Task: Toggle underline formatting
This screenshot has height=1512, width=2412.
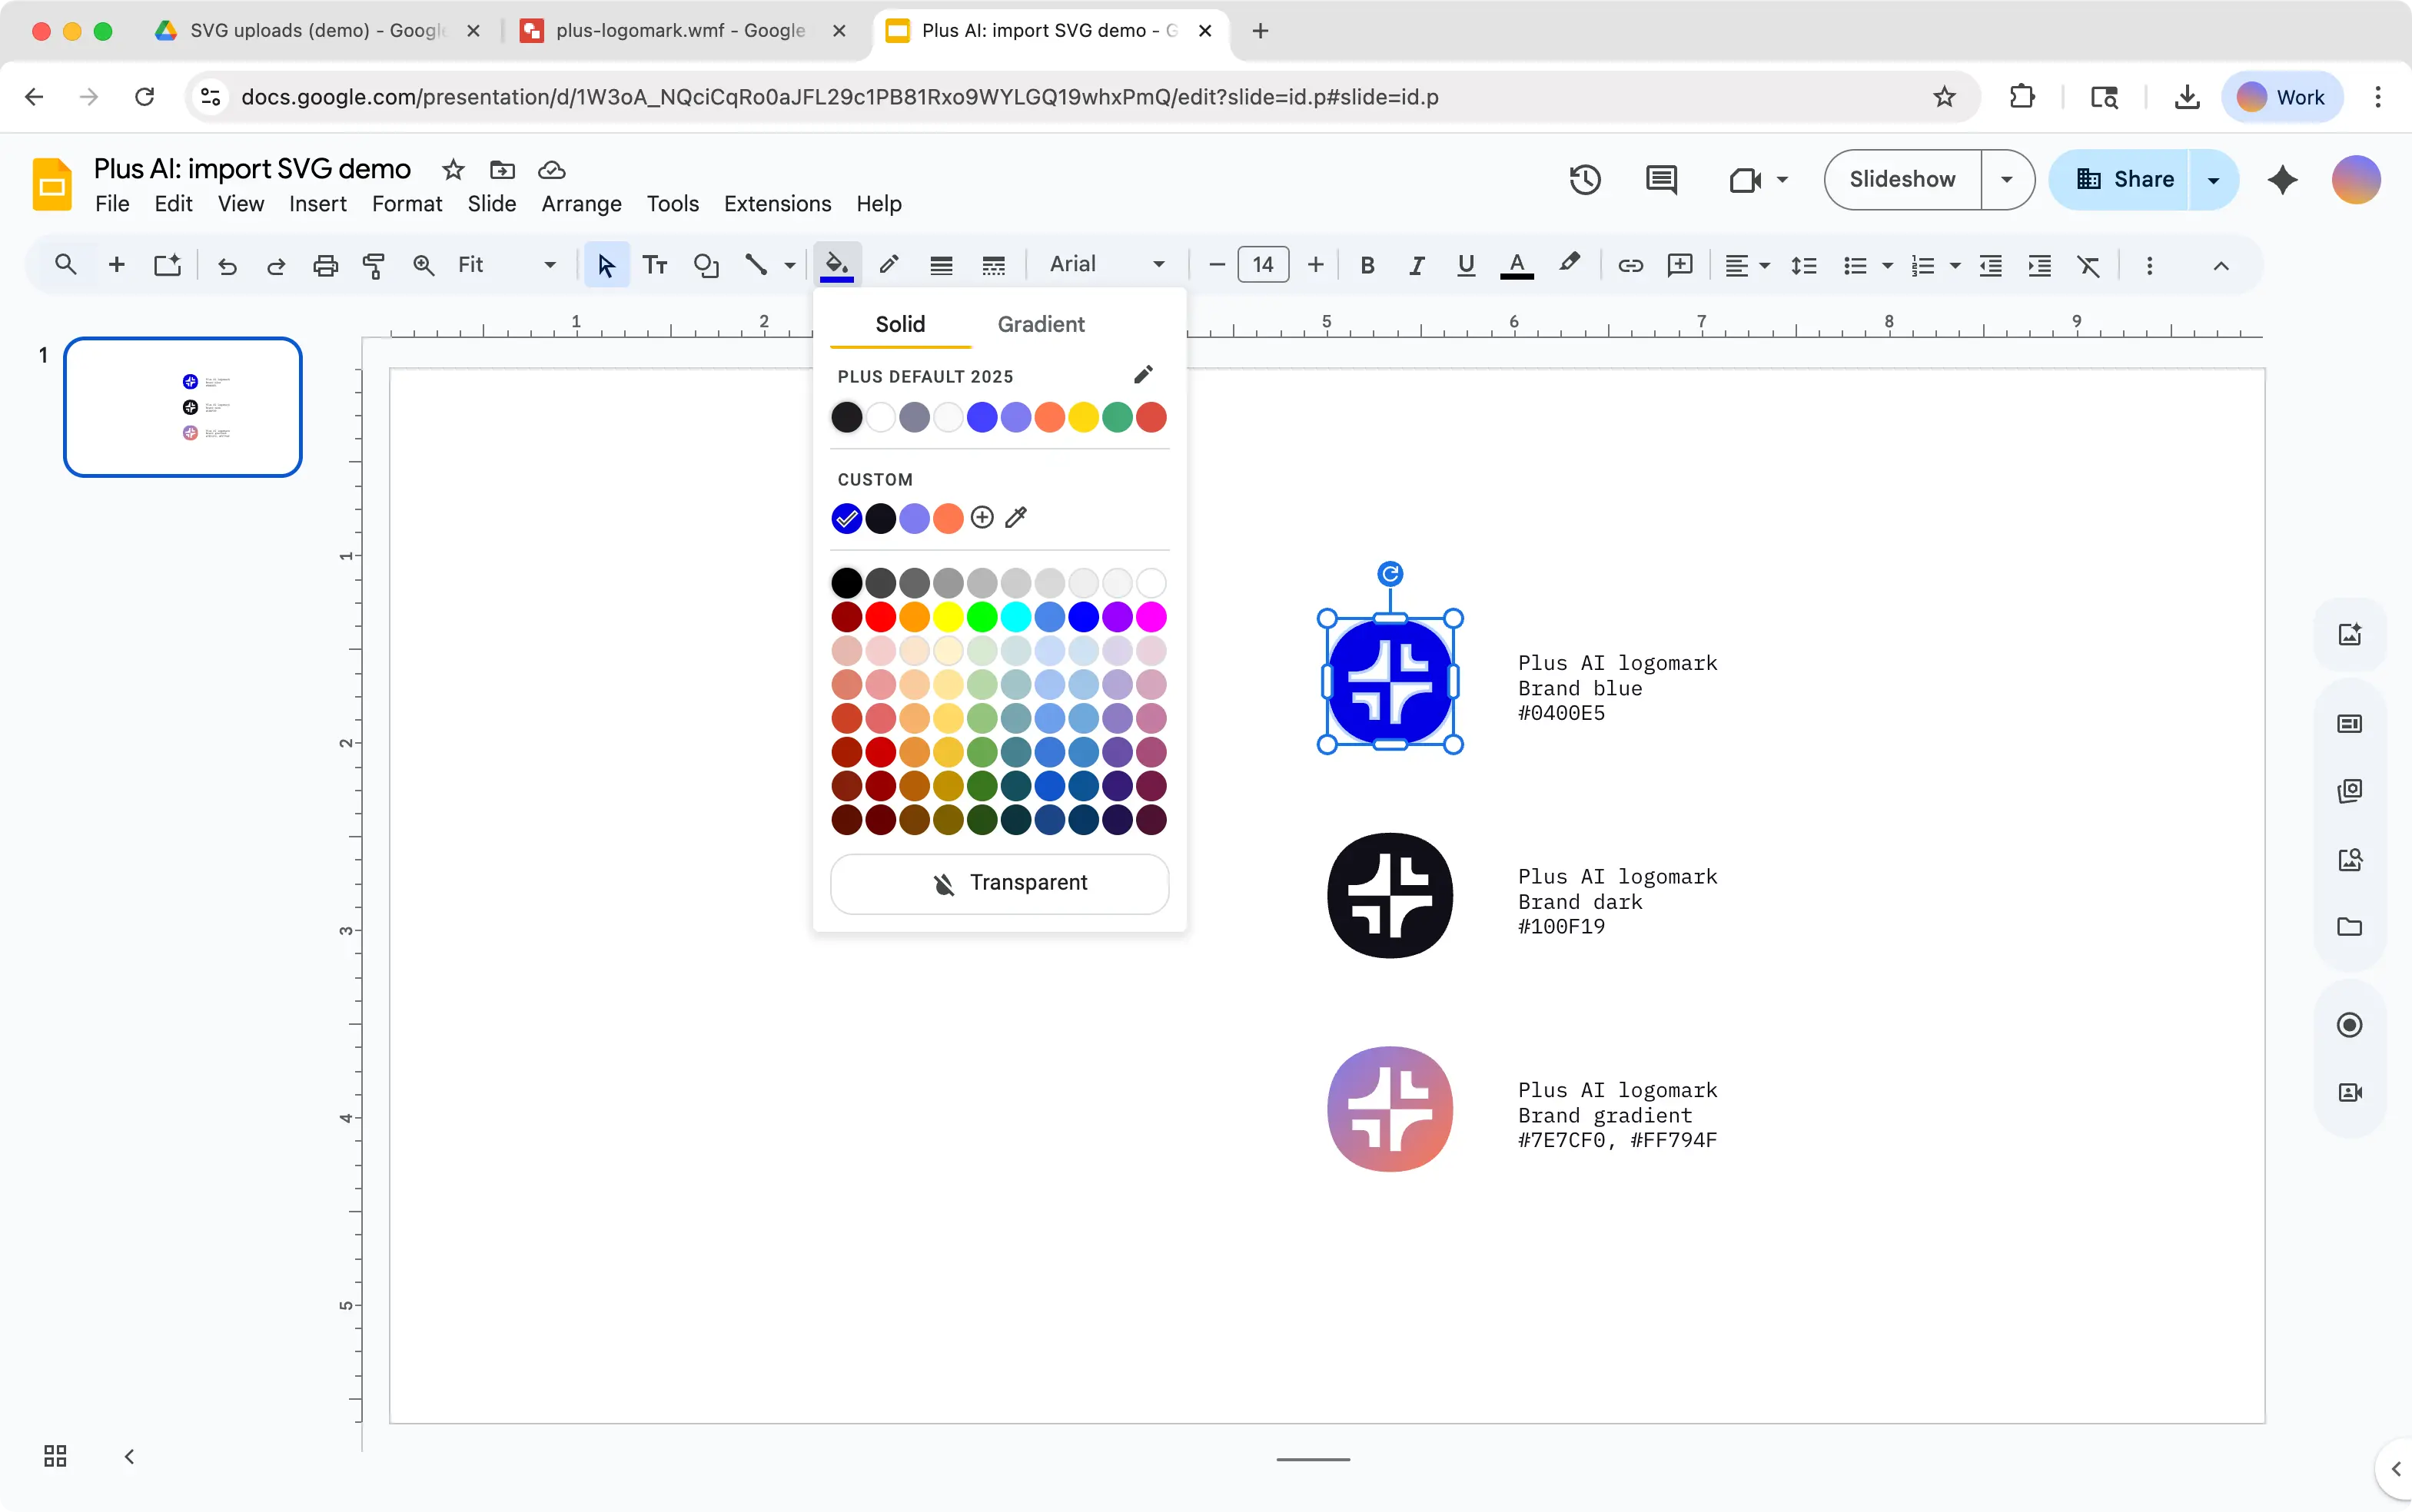Action: [x=1466, y=265]
